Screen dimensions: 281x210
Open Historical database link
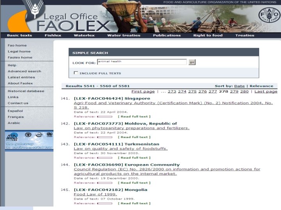tap(26, 91)
